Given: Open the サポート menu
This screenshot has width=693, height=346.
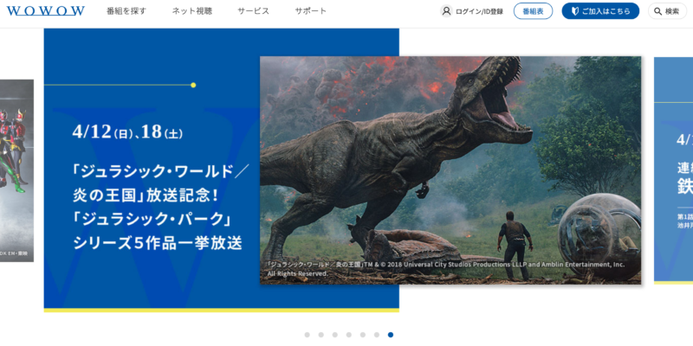Looking at the screenshot, I should point(311,11).
